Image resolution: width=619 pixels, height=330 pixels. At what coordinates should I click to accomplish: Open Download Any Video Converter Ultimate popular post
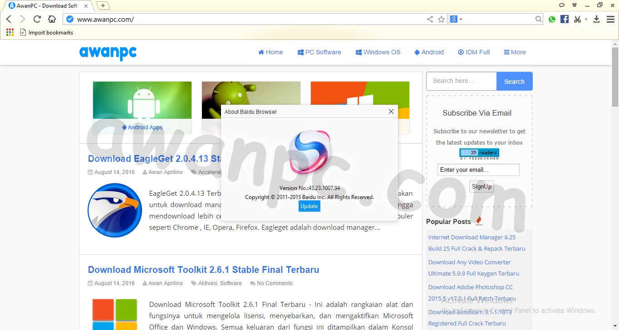coord(473,268)
